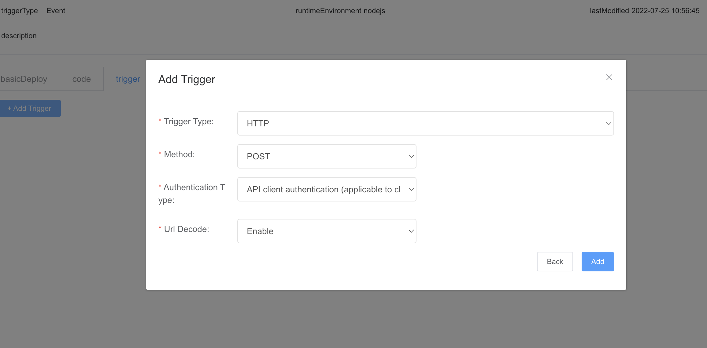This screenshot has width=707, height=348.
Task: Open the Method POST dropdown
Action: pyautogui.click(x=327, y=156)
